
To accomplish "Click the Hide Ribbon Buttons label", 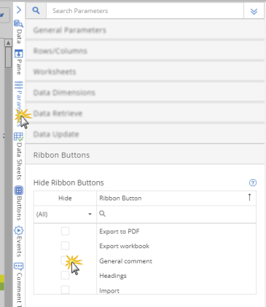I will tap(69, 183).
